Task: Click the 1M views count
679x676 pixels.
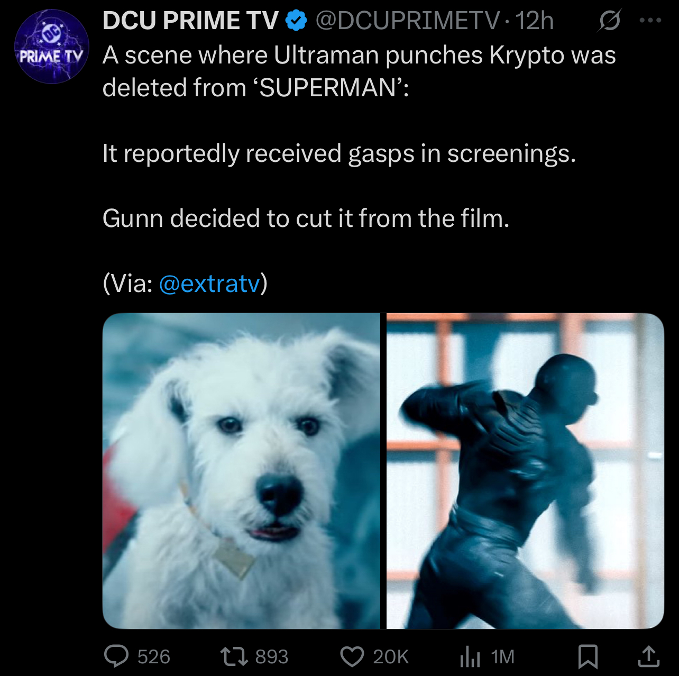Action: coord(502,657)
